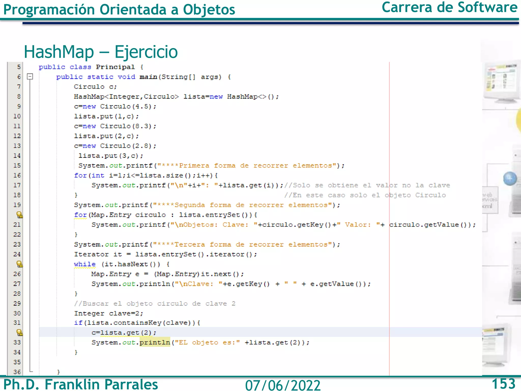Click the hint lightbulb beside c=lista.get(2) line

click(20, 332)
